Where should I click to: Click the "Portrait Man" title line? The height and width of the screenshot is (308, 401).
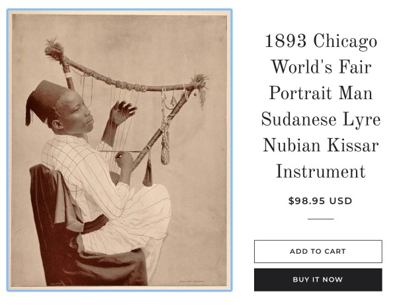tap(320, 94)
